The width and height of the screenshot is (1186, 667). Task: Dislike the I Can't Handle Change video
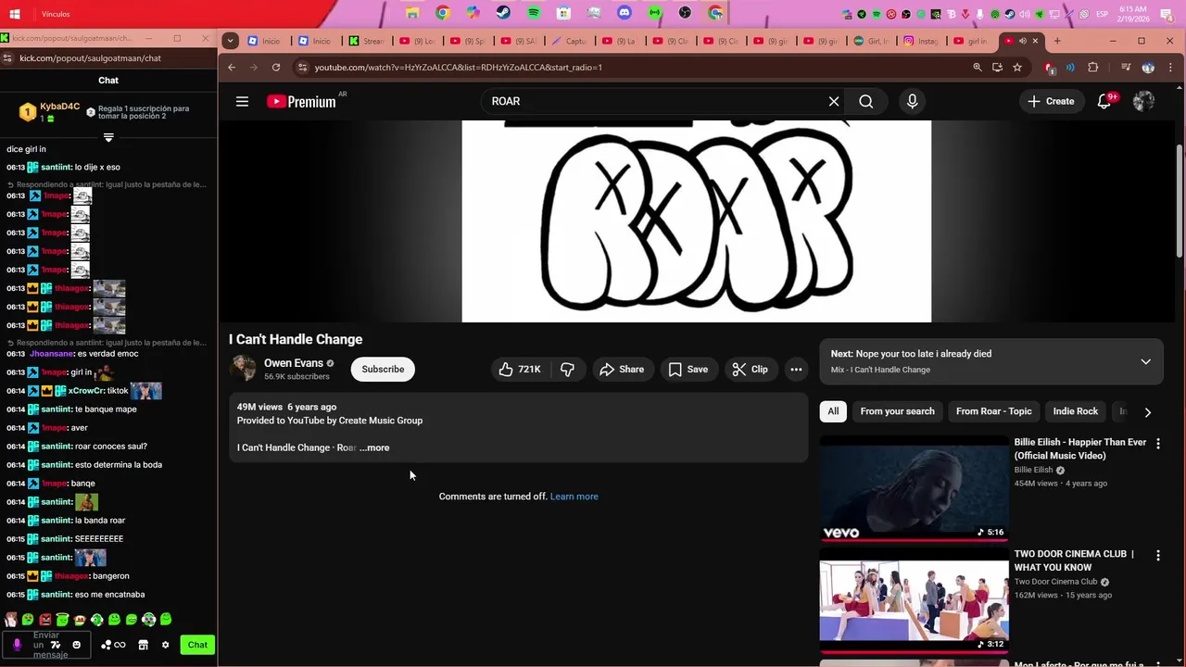click(x=567, y=370)
